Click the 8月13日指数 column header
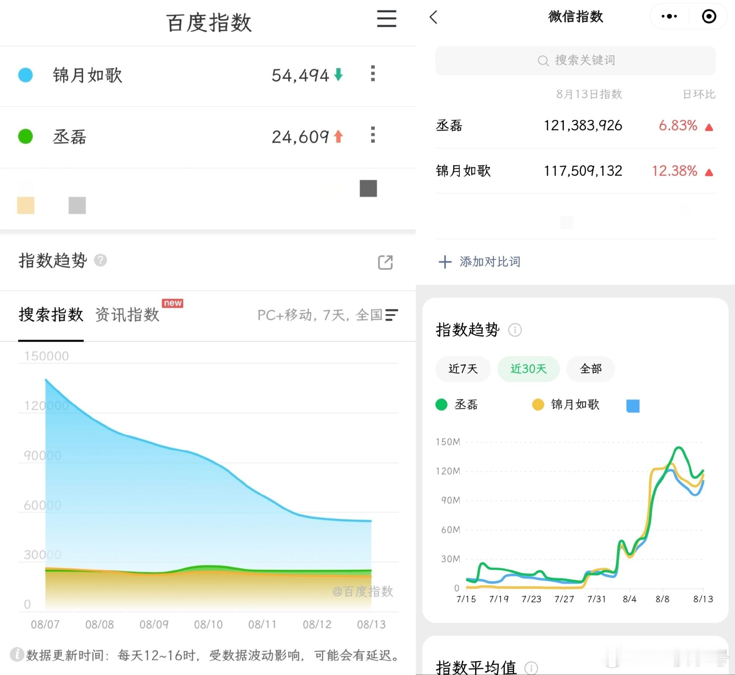The width and height of the screenshot is (735, 675). pos(589,94)
